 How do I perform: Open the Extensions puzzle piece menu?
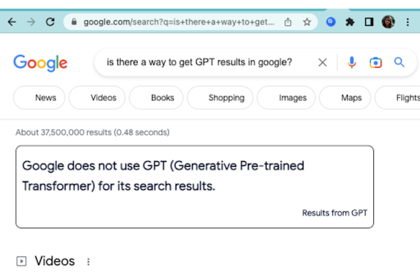click(x=350, y=22)
